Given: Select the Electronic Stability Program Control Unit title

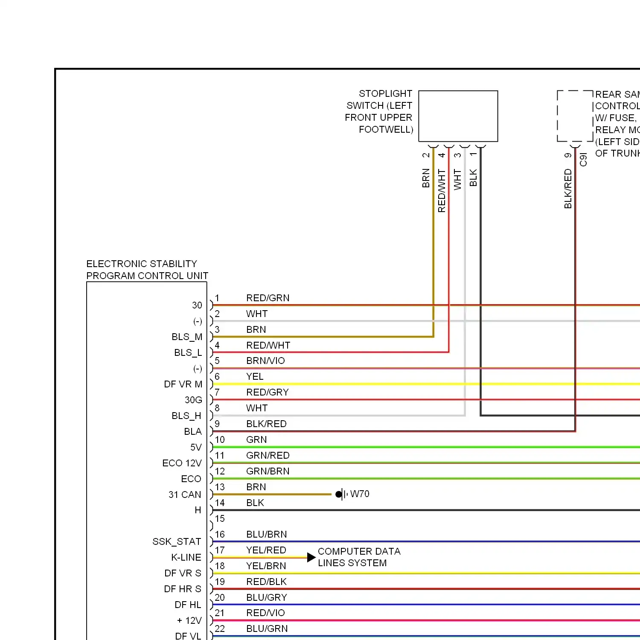Looking at the screenshot, I should pos(147,270).
